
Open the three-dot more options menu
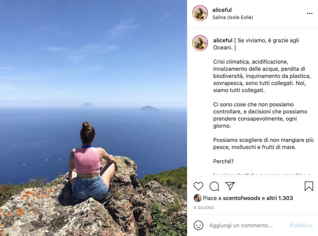click(310, 13)
